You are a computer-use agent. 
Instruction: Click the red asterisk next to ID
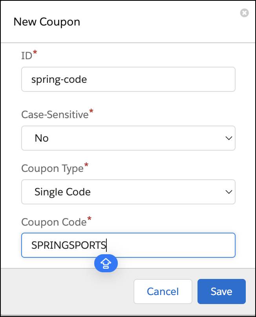click(x=35, y=54)
